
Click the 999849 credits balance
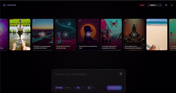click(x=153, y=5)
